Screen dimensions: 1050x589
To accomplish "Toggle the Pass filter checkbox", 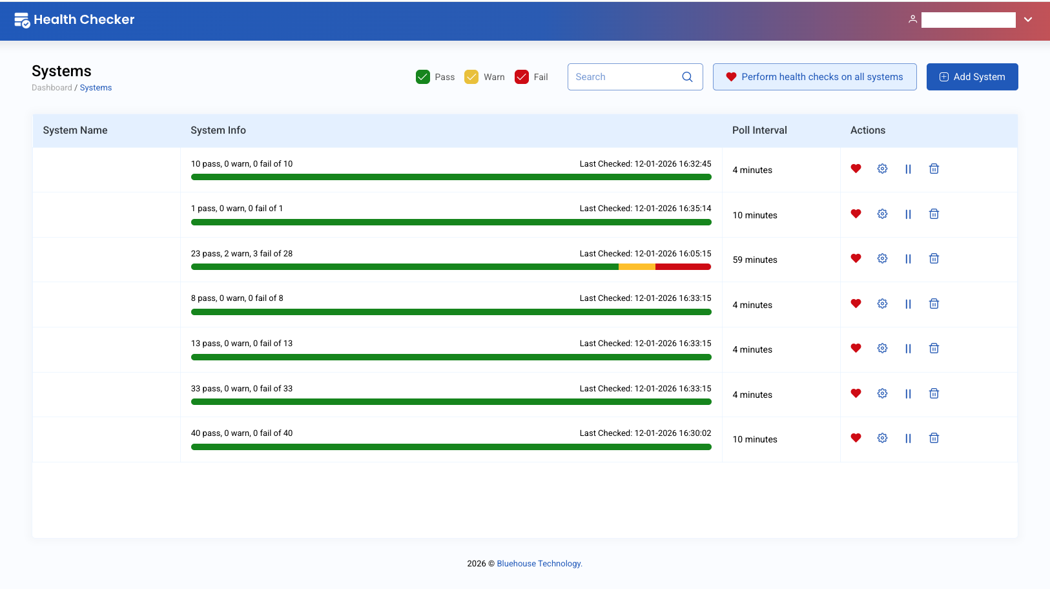I will point(423,76).
